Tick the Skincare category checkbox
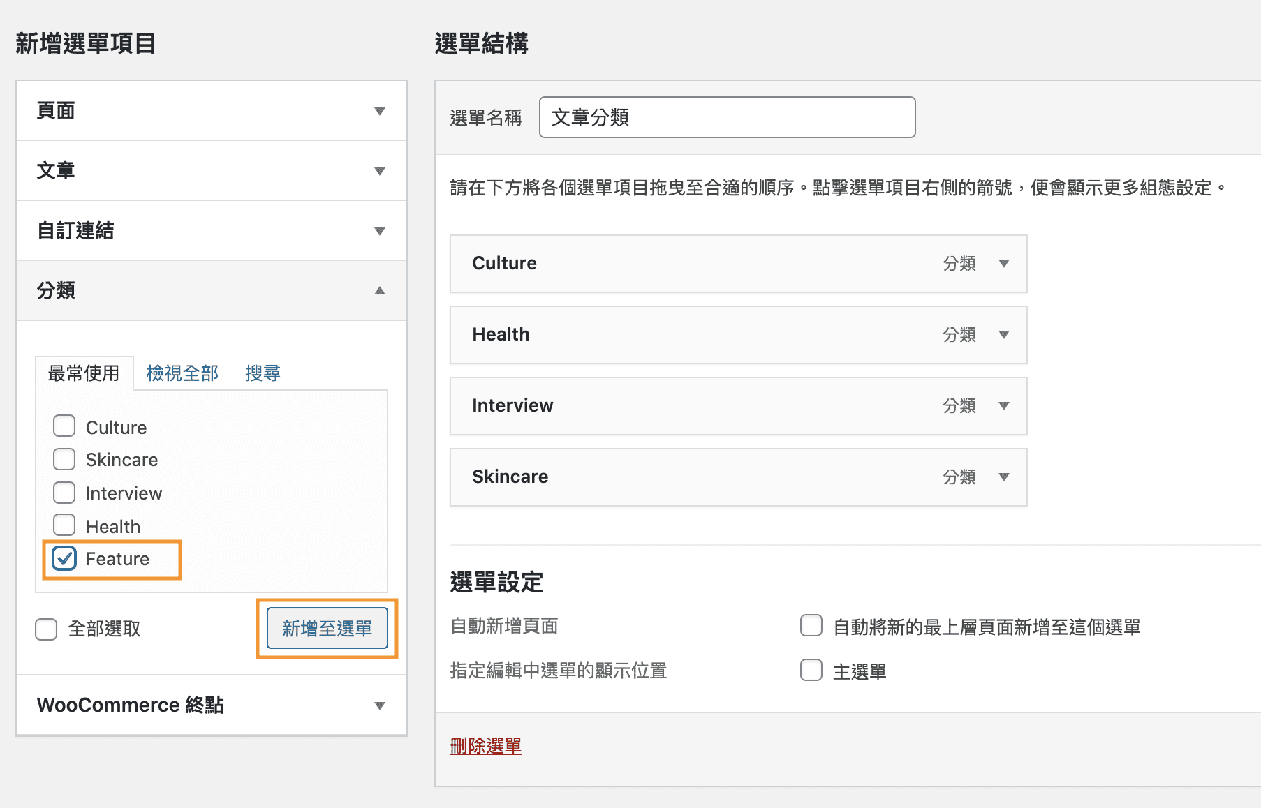The width and height of the screenshot is (1261, 808). coord(64,459)
